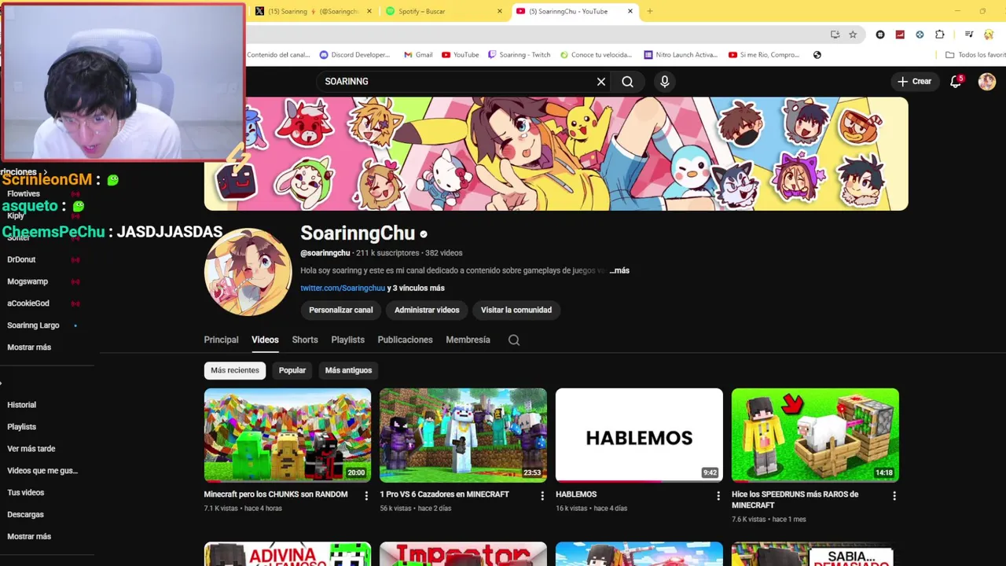Open the notifications bell
Screen dimensions: 1006x566
pyautogui.click(x=956, y=81)
